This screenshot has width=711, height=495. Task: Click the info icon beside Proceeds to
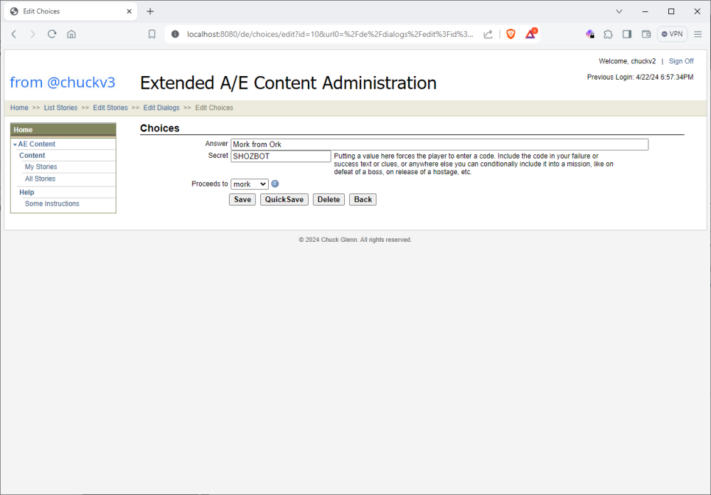[x=275, y=184]
